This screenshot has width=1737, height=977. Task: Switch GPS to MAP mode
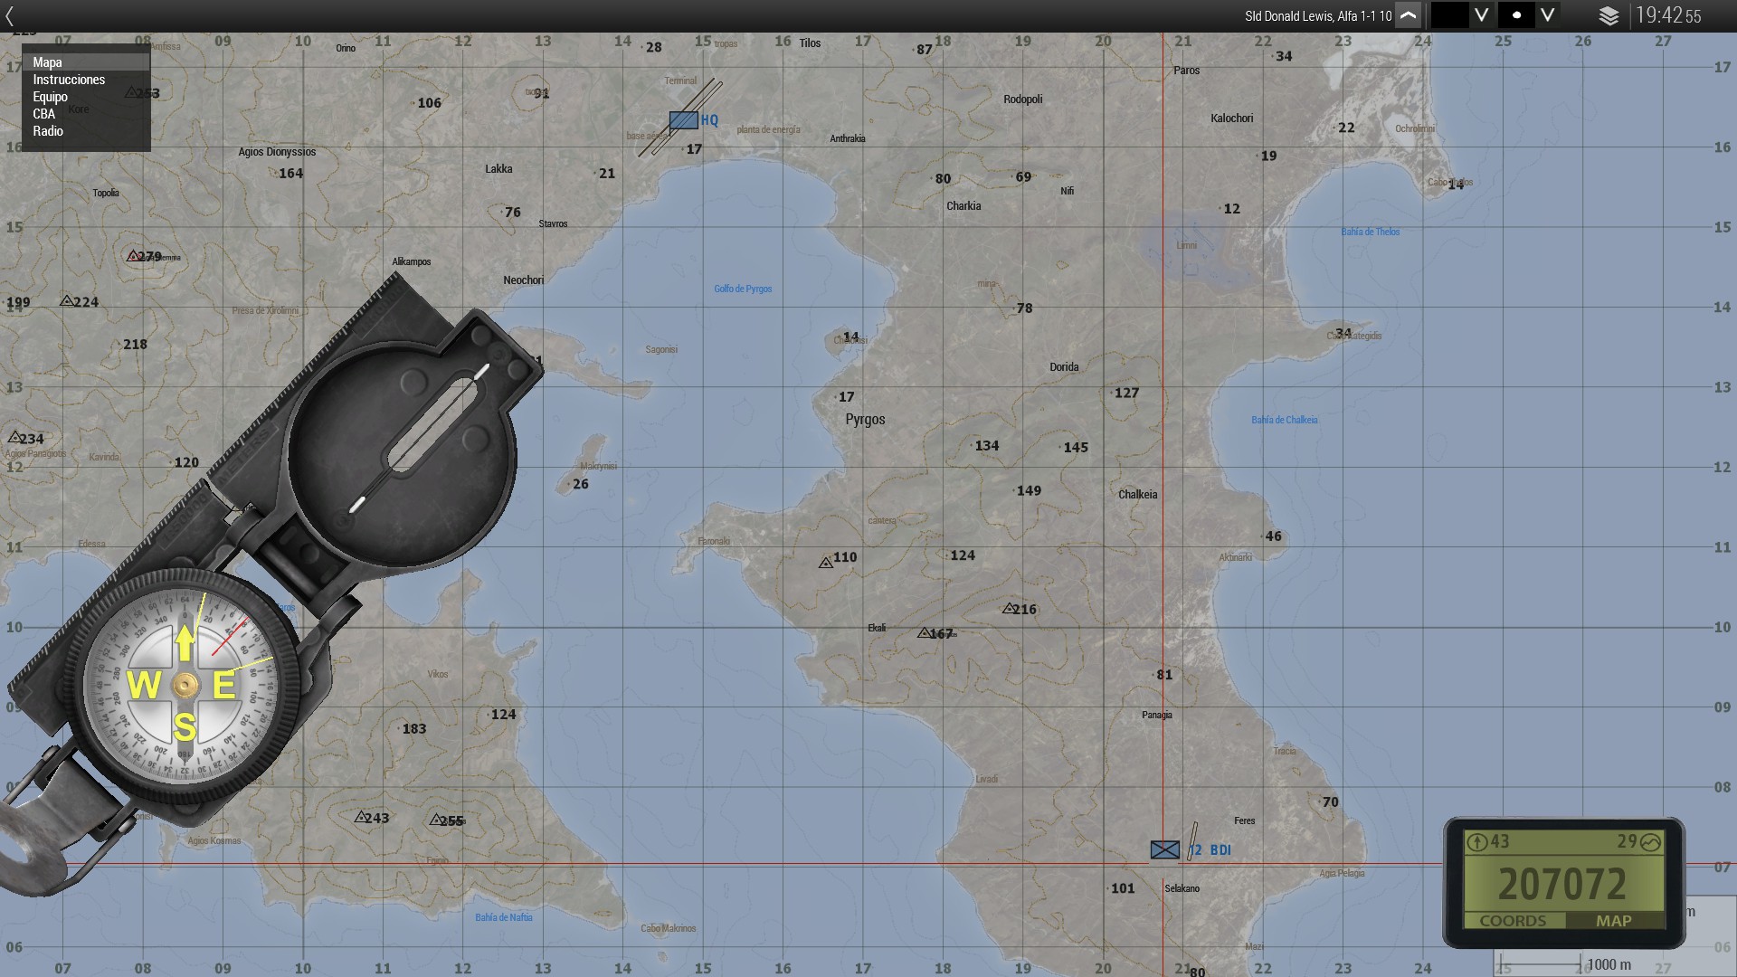(x=1614, y=921)
